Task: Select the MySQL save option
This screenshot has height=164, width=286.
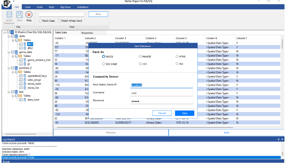Action: (103, 57)
